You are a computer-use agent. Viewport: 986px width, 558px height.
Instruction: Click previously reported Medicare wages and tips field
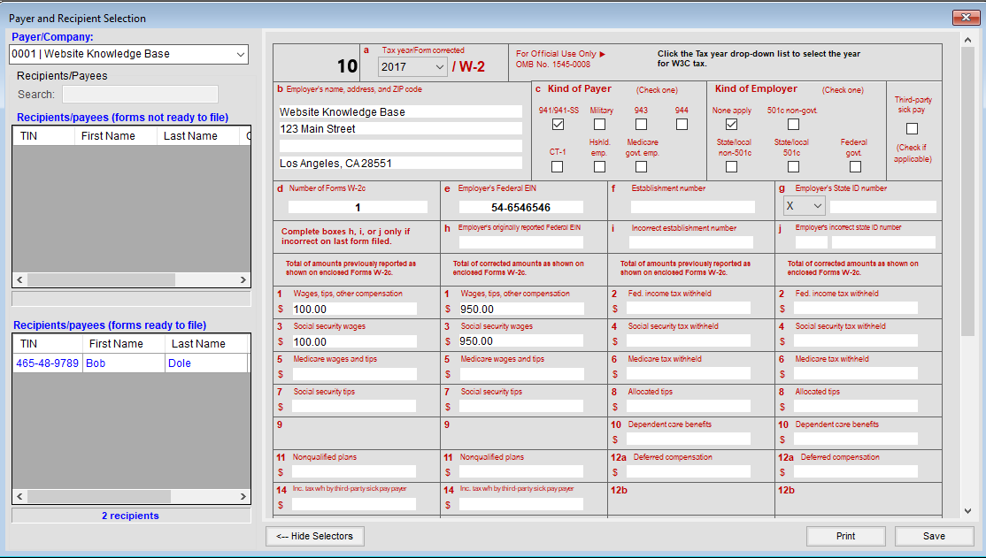[x=354, y=374]
